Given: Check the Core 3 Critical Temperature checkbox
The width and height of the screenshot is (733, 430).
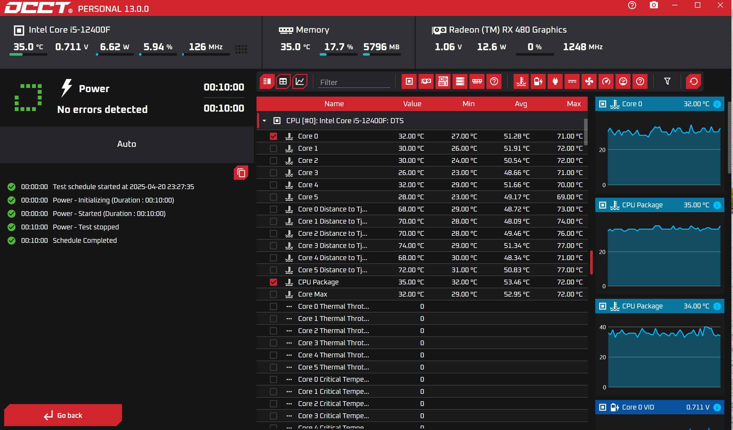Looking at the screenshot, I should point(273,416).
